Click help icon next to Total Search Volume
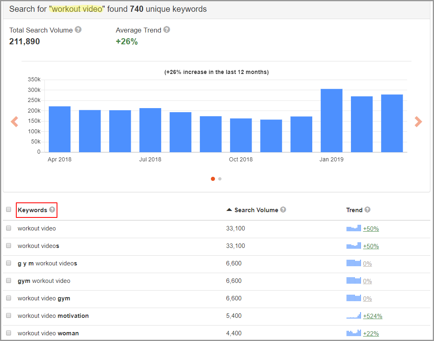434x341 pixels. 78,30
